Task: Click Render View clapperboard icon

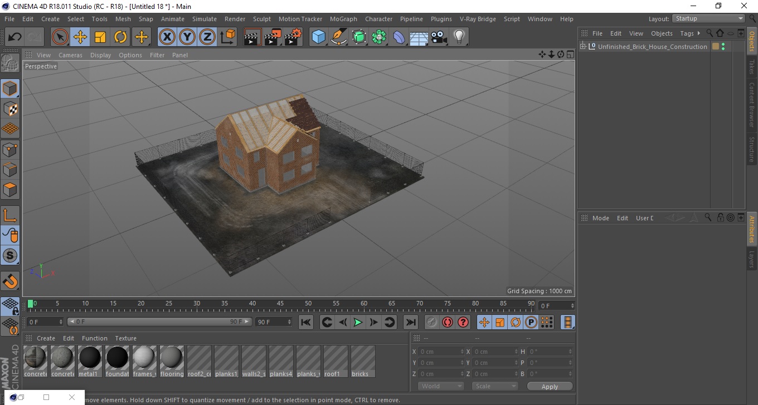Action: click(252, 37)
